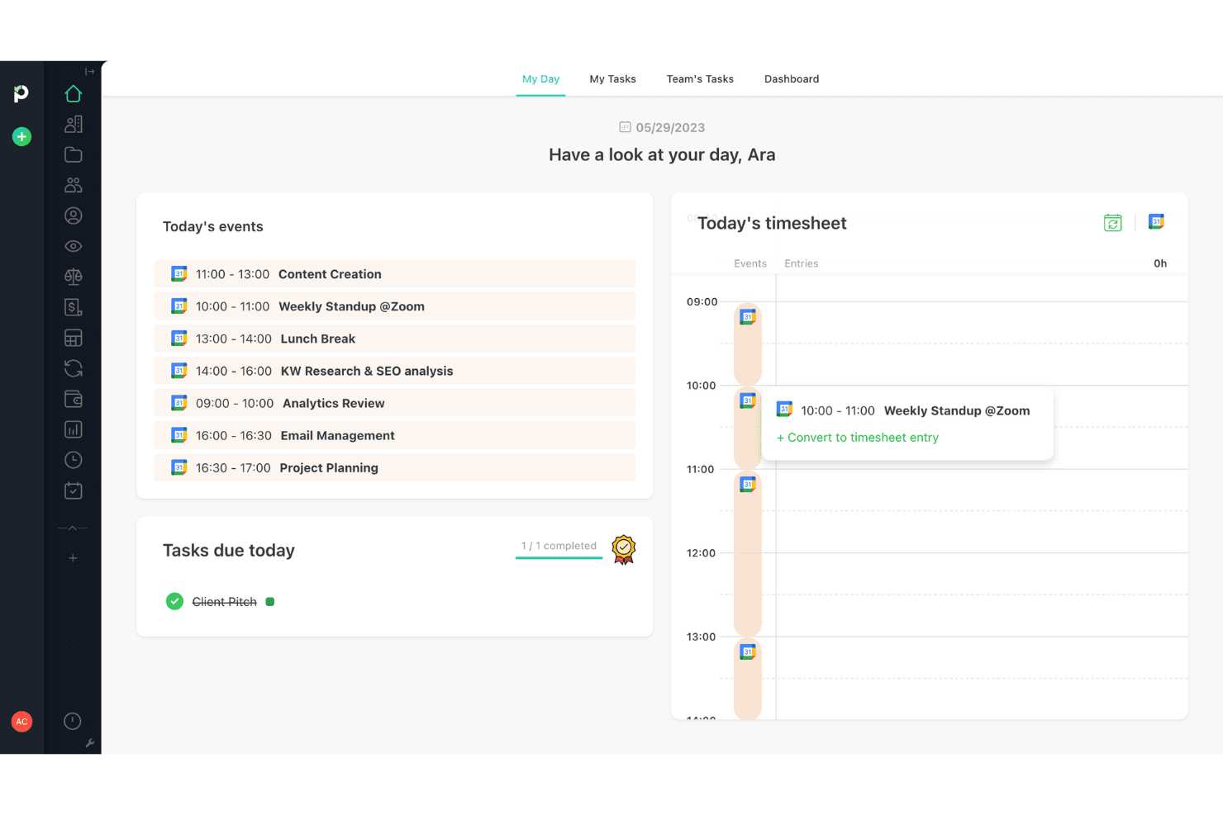The height and width of the screenshot is (815, 1223).
Task: Open the AC user avatar
Action: tap(22, 722)
